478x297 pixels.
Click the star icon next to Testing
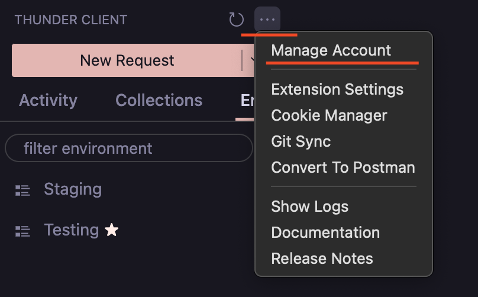(x=111, y=230)
